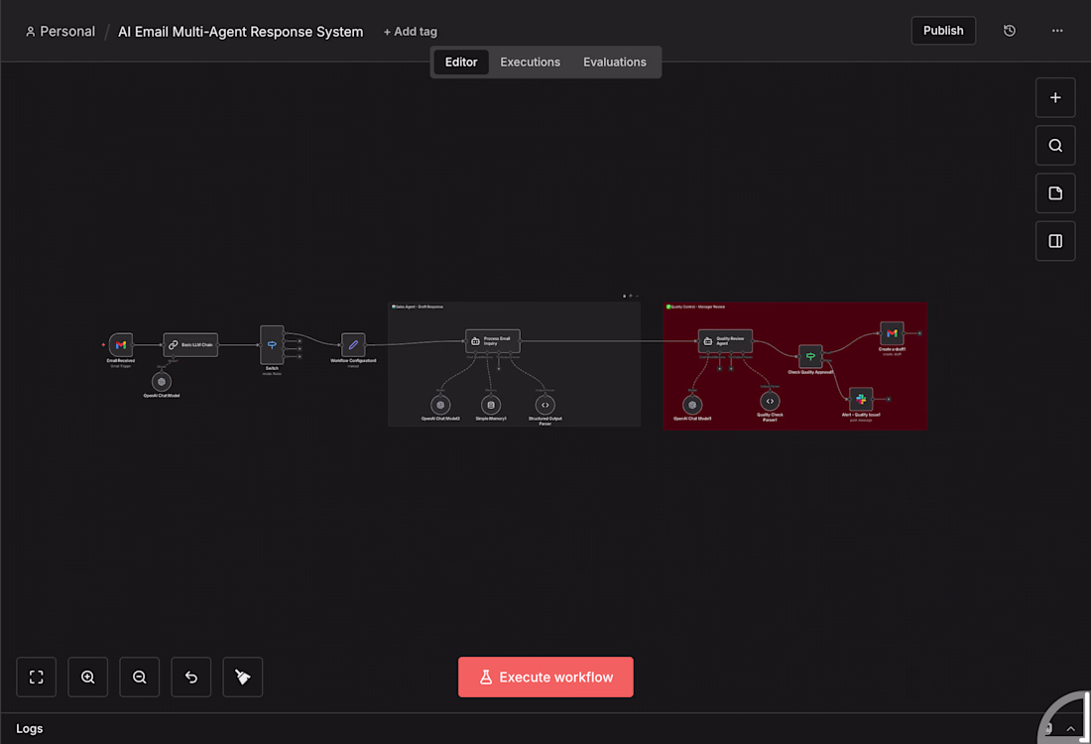Screen dimensions: 1091x744
Task: Select the OpenAI Chat Model1 node in Quality Control
Action: coord(692,405)
